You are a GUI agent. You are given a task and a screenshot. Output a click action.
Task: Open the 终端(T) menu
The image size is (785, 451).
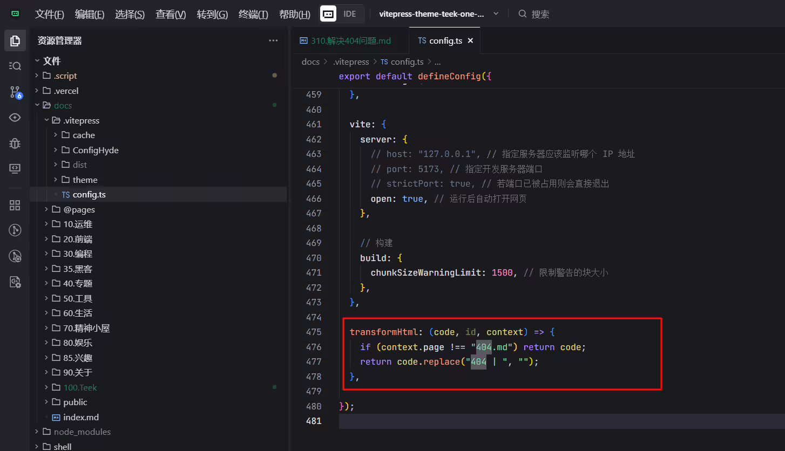point(253,14)
